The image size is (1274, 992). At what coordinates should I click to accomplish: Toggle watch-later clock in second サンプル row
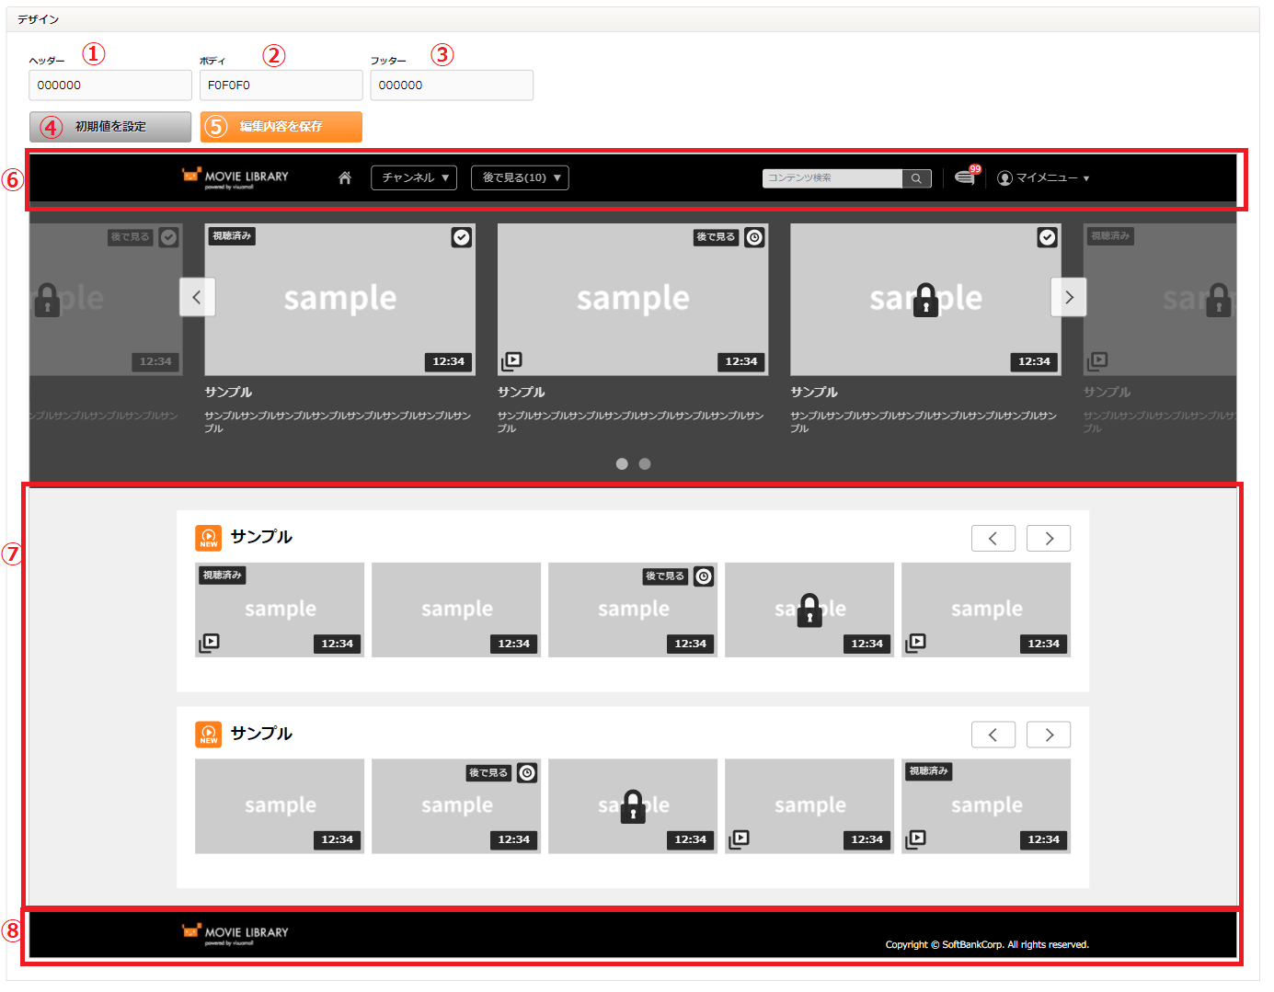click(x=527, y=773)
